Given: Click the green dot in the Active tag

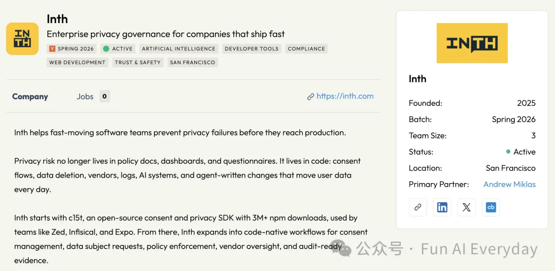Looking at the screenshot, I should pyautogui.click(x=106, y=49).
